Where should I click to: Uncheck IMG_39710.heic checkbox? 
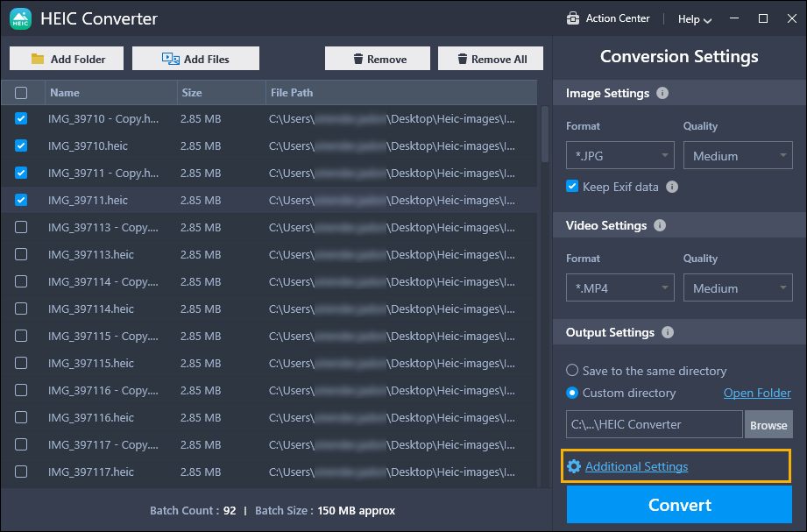tap(21, 145)
